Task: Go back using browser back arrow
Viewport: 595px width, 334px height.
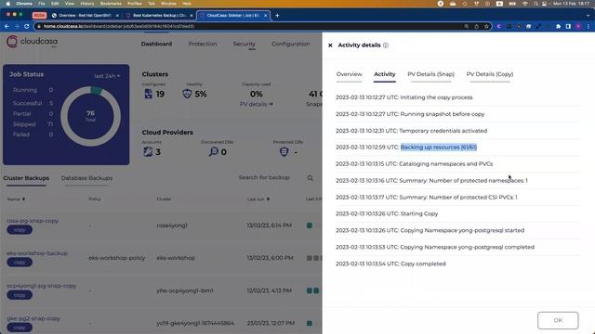Action: pyautogui.click(x=7, y=26)
